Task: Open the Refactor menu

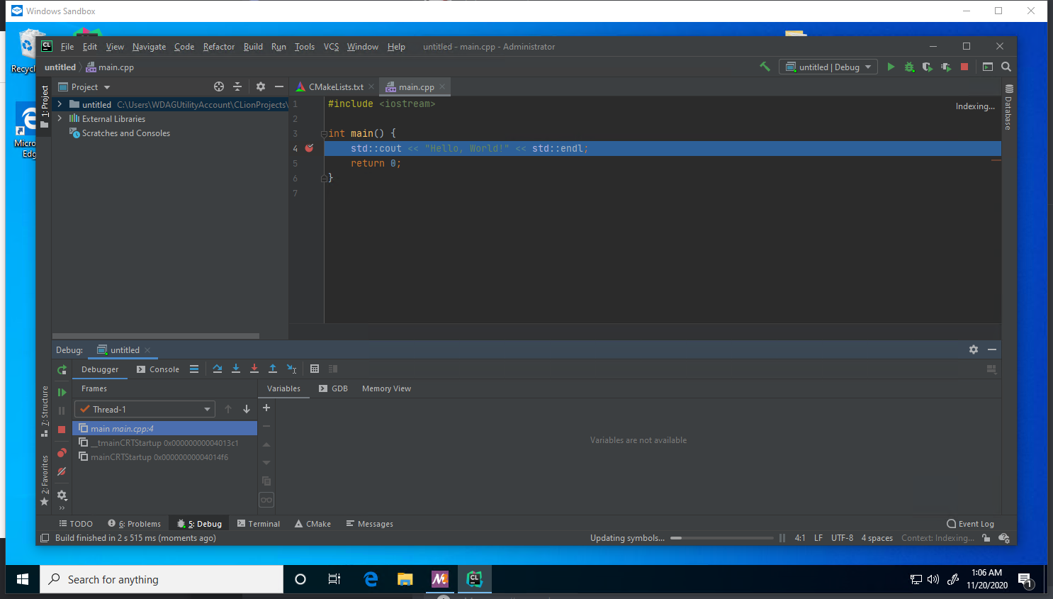Action: (218, 47)
